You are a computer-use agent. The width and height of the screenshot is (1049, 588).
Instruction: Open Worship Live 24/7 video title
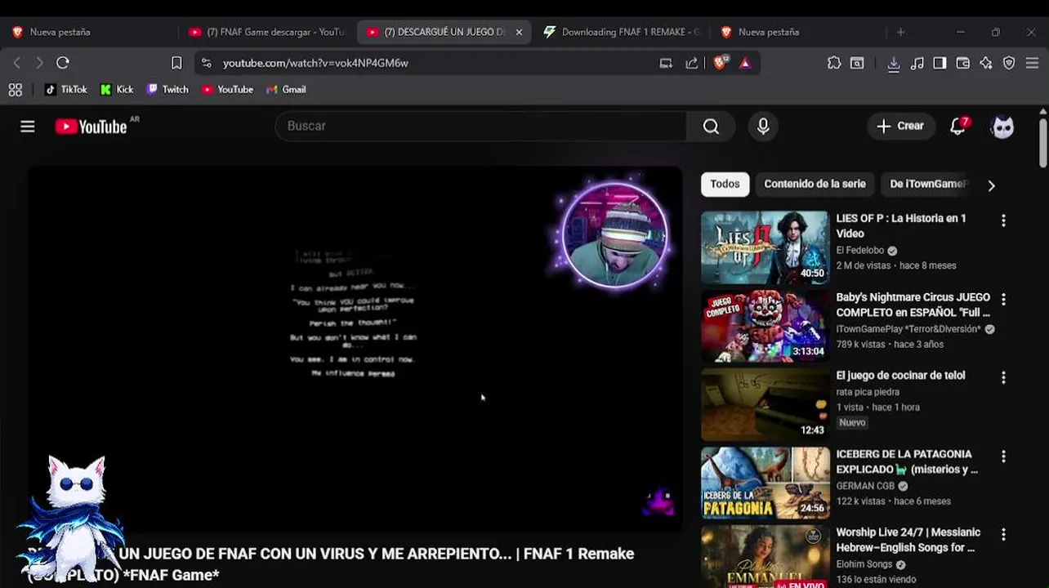(908, 540)
